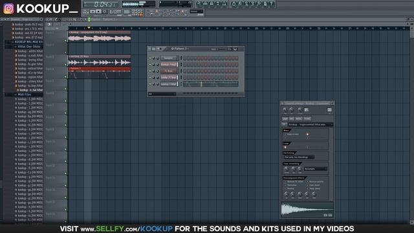Click the playlist playhead marker
This screenshot has width=414, height=233.
tap(89, 27)
